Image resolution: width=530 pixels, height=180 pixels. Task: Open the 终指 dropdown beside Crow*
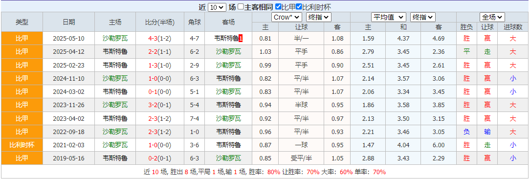tap(319, 17)
